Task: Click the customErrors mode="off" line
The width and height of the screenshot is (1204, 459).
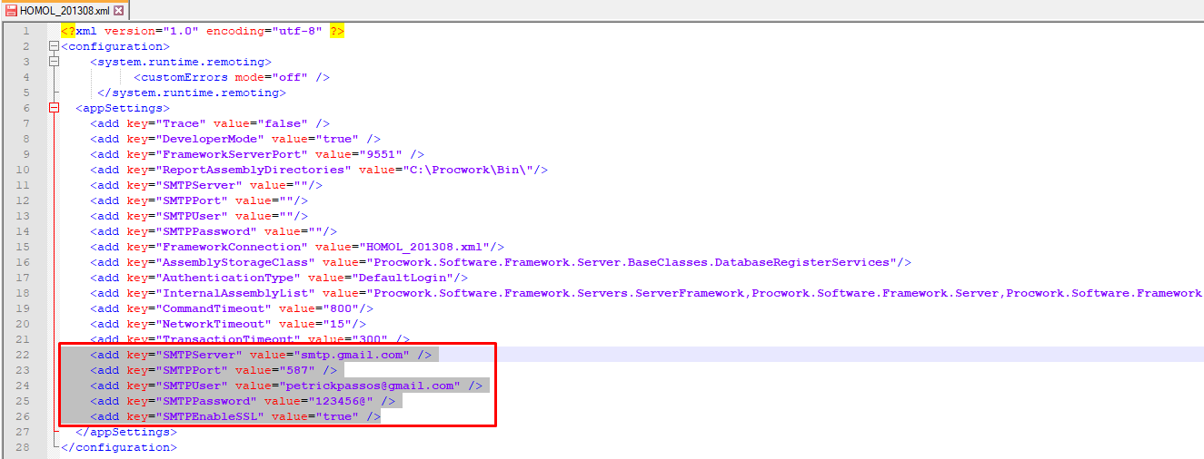Action: pos(232,77)
